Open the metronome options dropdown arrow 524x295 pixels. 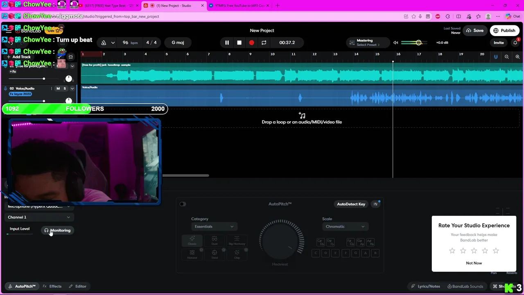coord(113,43)
